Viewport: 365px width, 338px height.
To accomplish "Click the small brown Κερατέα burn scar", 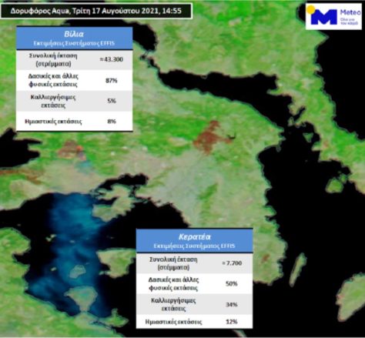I will pyautogui.click(x=265, y=257).
